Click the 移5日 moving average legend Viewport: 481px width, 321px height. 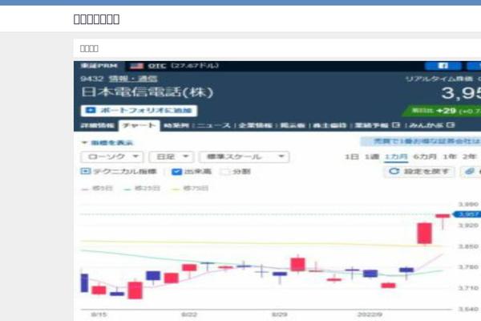[x=97, y=189]
